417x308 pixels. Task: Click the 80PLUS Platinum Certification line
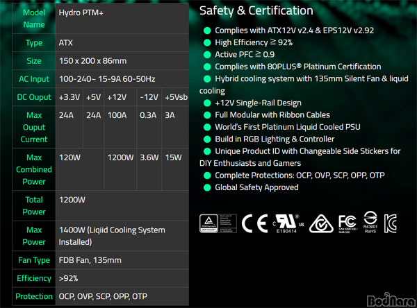point(298,67)
